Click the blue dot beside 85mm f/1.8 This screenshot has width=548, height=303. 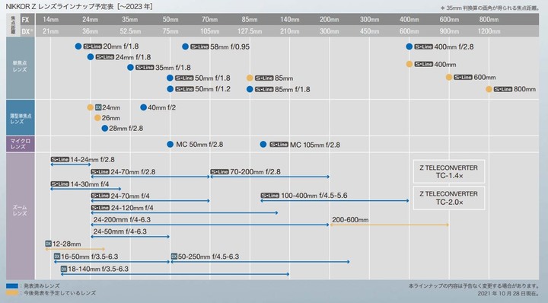(x=250, y=89)
